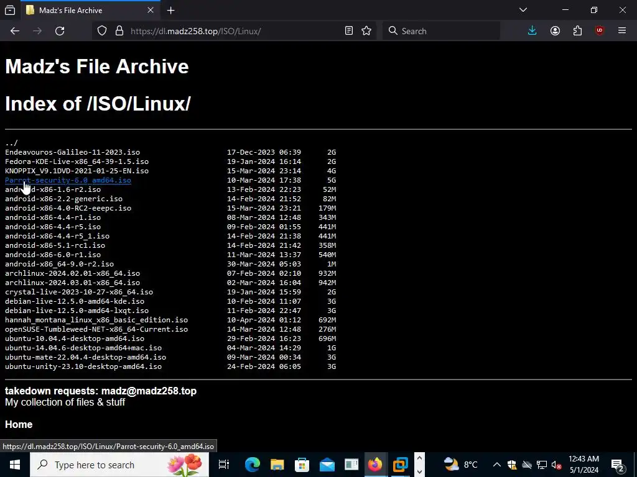Download android-x86-4.4-r5.iso
637x477 pixels.
coord(53,227)
